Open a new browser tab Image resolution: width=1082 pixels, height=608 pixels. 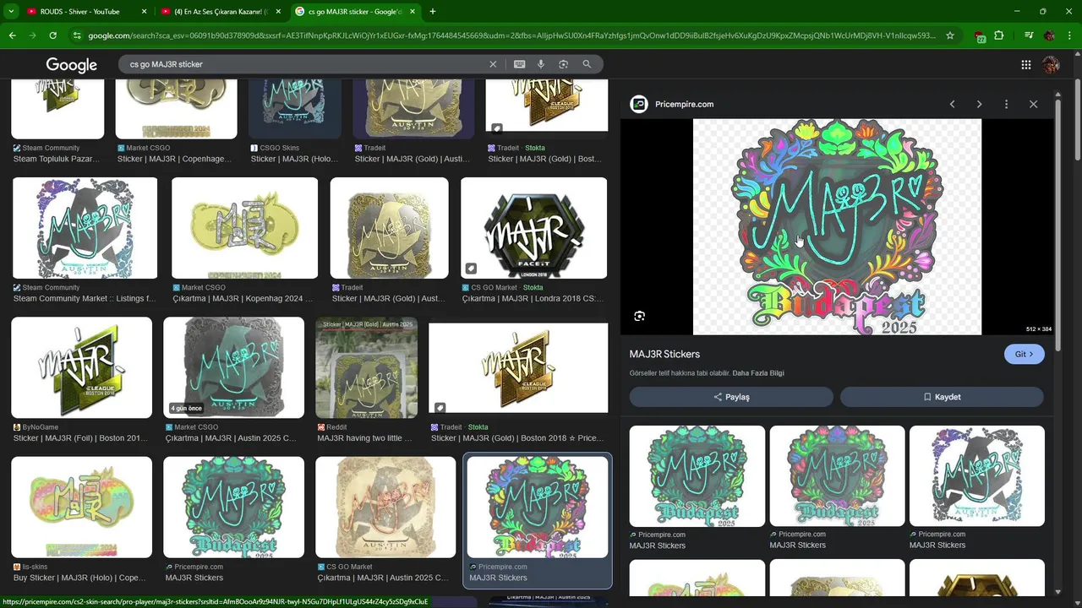pos(433,12)
